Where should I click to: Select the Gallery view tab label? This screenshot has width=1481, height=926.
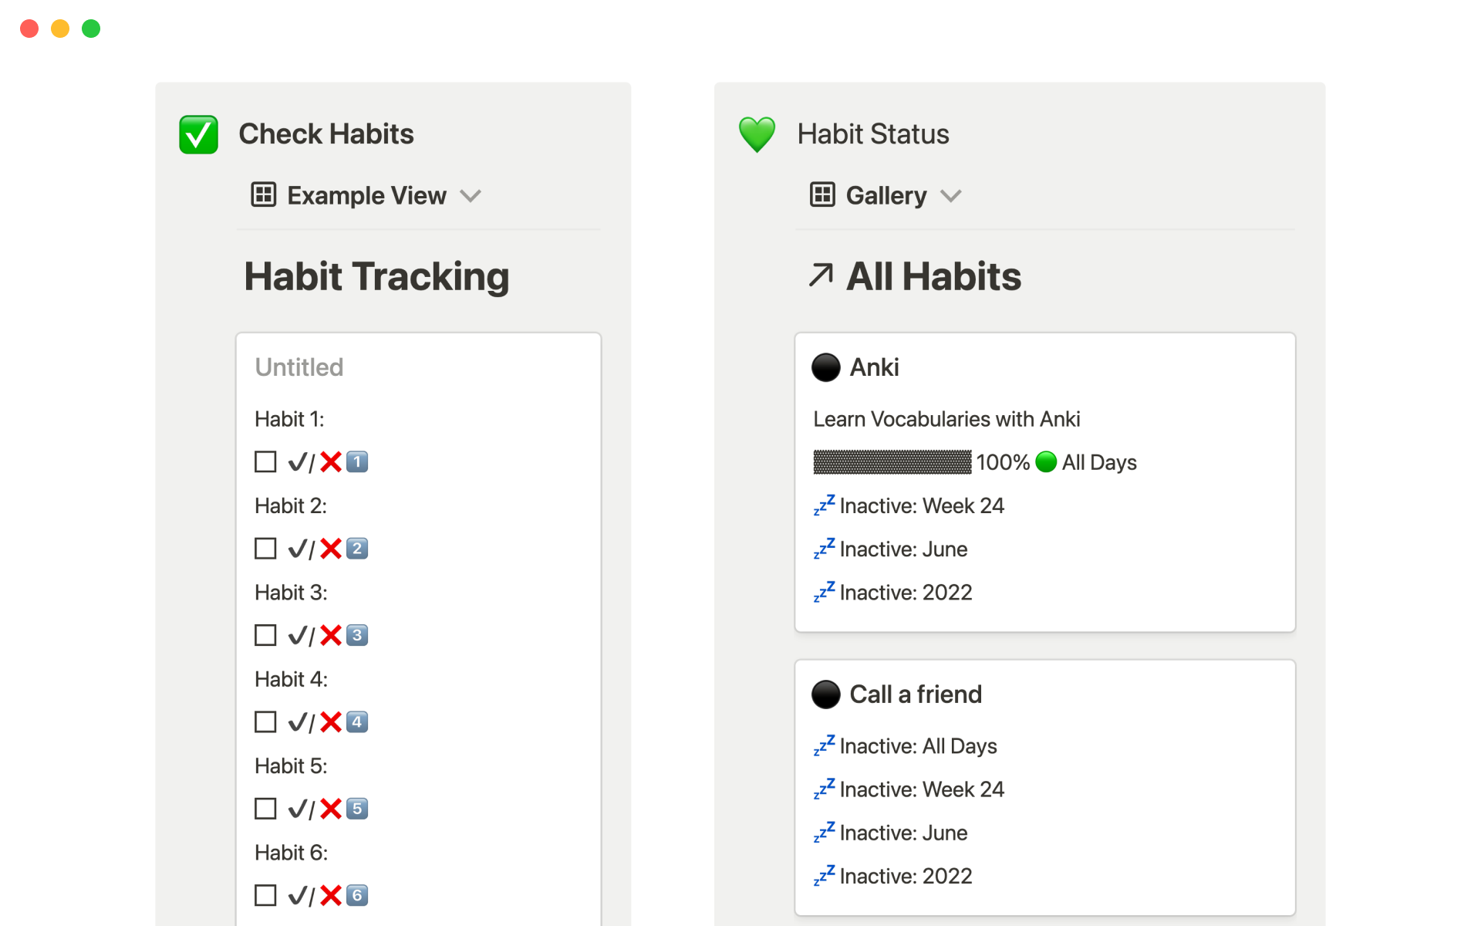(x=886, y=196)
